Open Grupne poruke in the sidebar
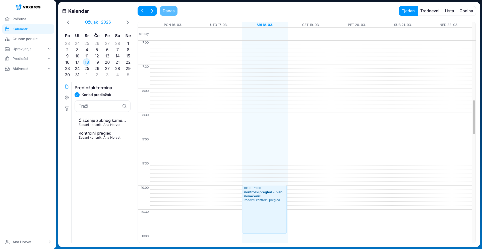The height and width of the screenshot is (249, 482). (25, 39)
